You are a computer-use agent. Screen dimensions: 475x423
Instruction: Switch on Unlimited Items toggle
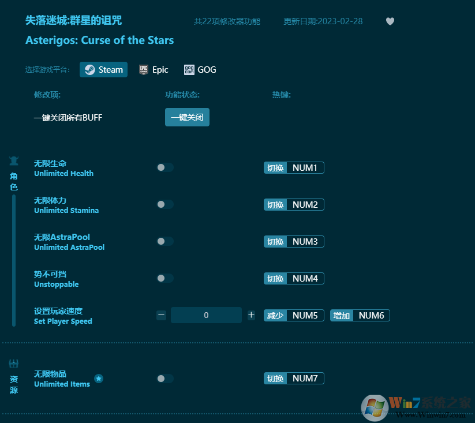pyautogui.click(x=164, y=379)
